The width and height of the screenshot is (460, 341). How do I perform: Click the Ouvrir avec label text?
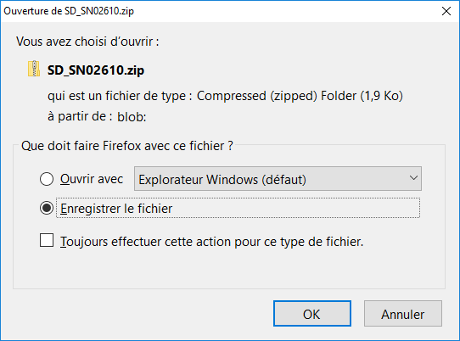tap(92, 179)
